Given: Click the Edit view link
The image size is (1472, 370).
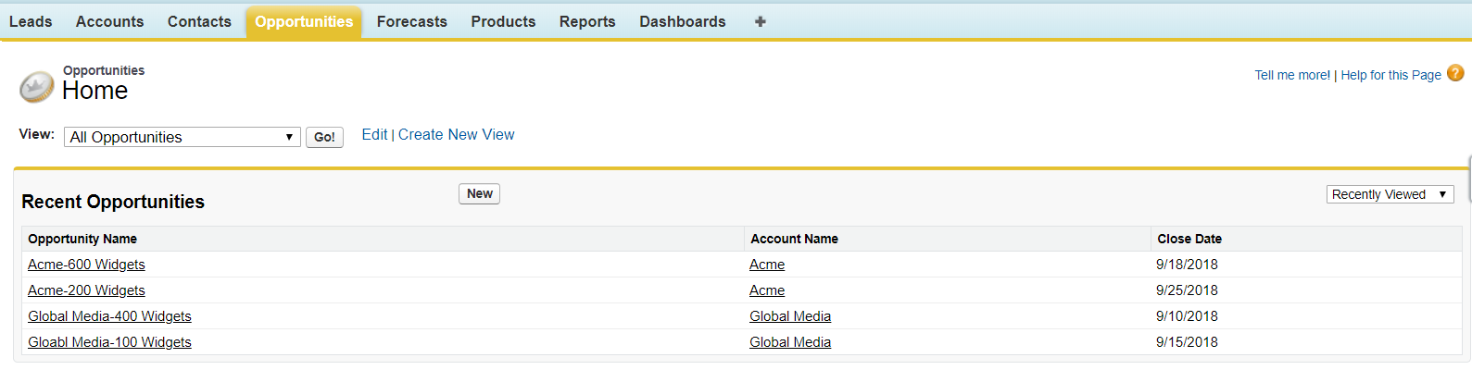Looking at the screenshot, I should [x=374, y=135].
